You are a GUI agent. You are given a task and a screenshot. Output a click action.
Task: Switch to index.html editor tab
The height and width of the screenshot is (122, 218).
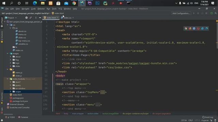(51, 18)
